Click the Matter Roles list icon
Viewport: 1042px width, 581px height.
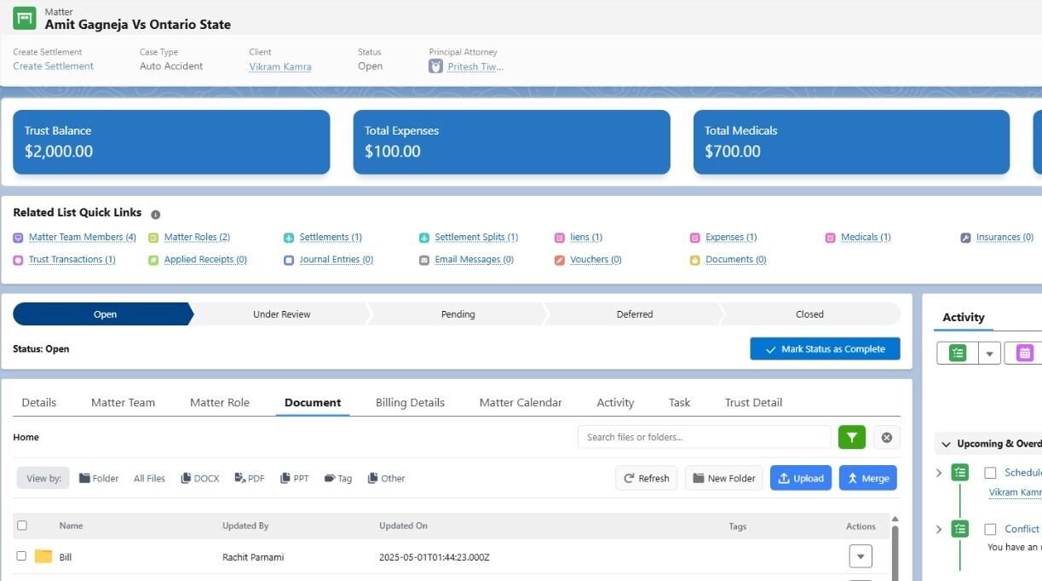(x=153, y=238)
